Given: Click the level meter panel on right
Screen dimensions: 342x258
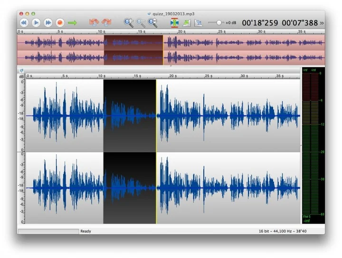Looking at the screenshot, I should 313,143.
